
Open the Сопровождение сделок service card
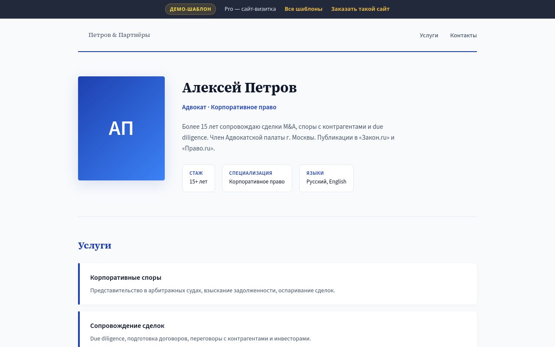tap(277, 329)
